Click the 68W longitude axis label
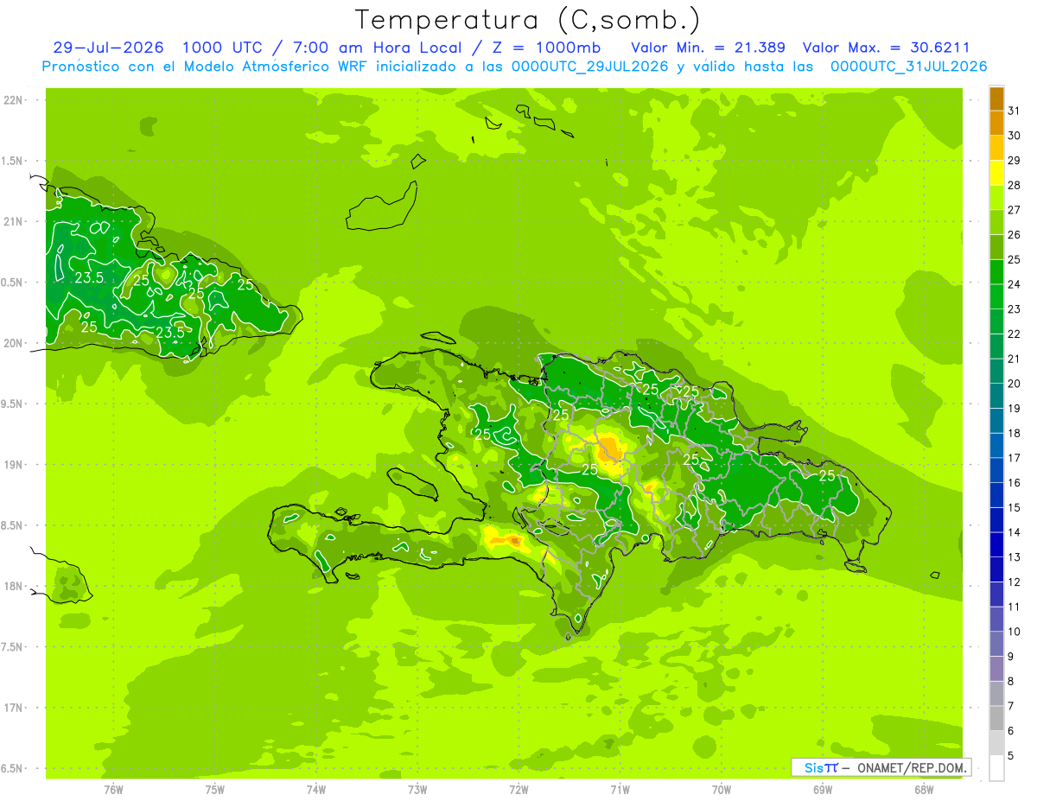Viewport: 1037px width, 801px height. (924, 789)
